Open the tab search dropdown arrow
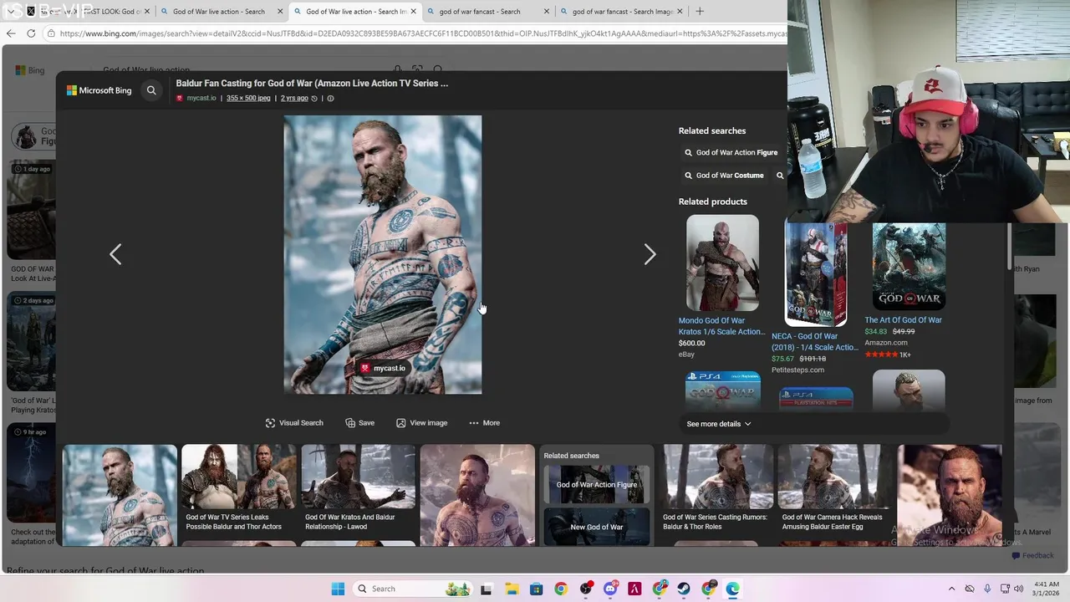The height and width of the screenshot is (602, 1070). [x=10, y=12]
